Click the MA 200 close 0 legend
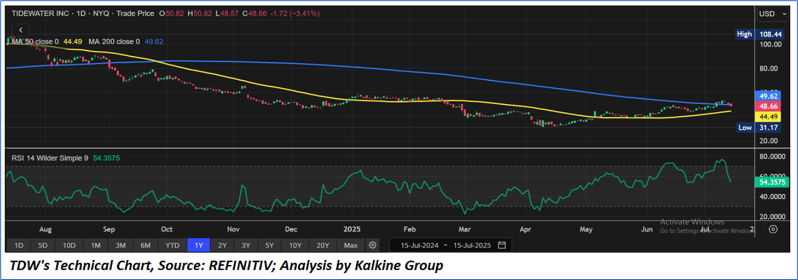 click(x=114, y=41)
